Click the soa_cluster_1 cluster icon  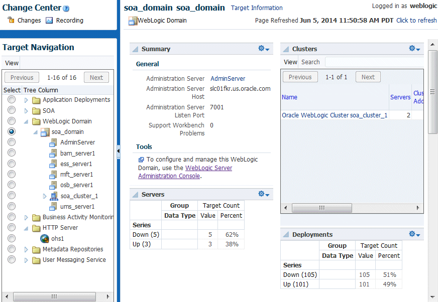(54, 196)
